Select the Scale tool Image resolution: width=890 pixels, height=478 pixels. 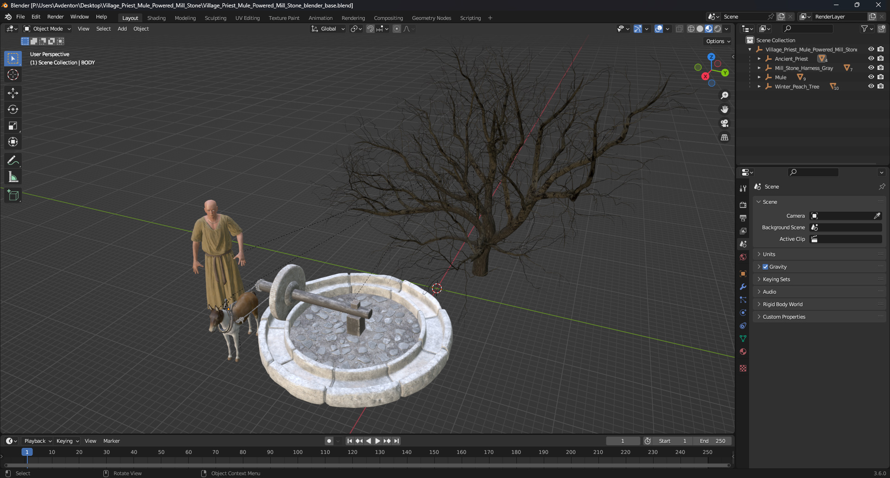click(13, 126)
